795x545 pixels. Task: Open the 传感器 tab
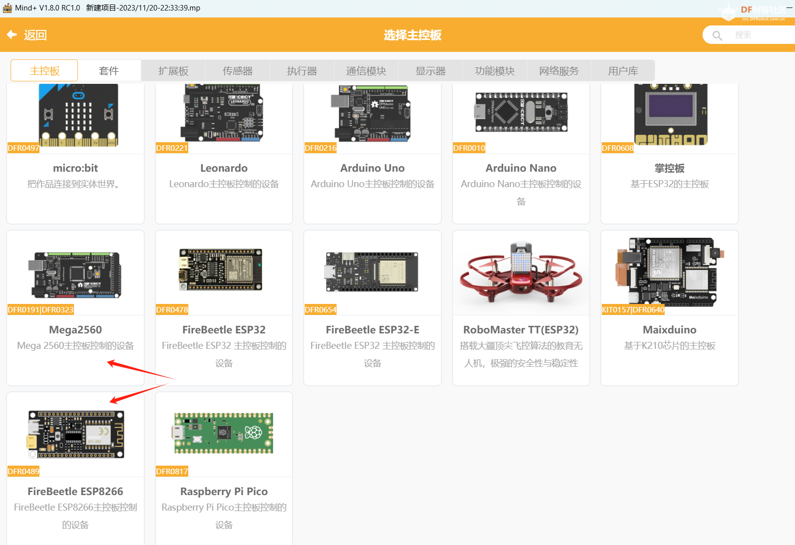238,71
